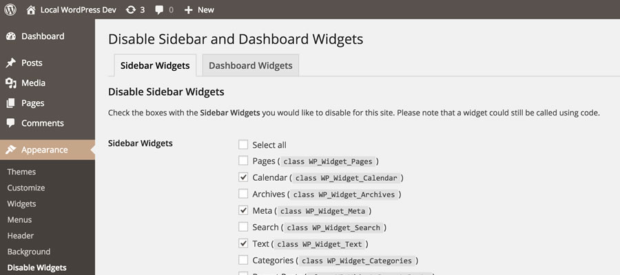Click the home icon for Local WordPress Dev
620x275 pixels.
30,10
